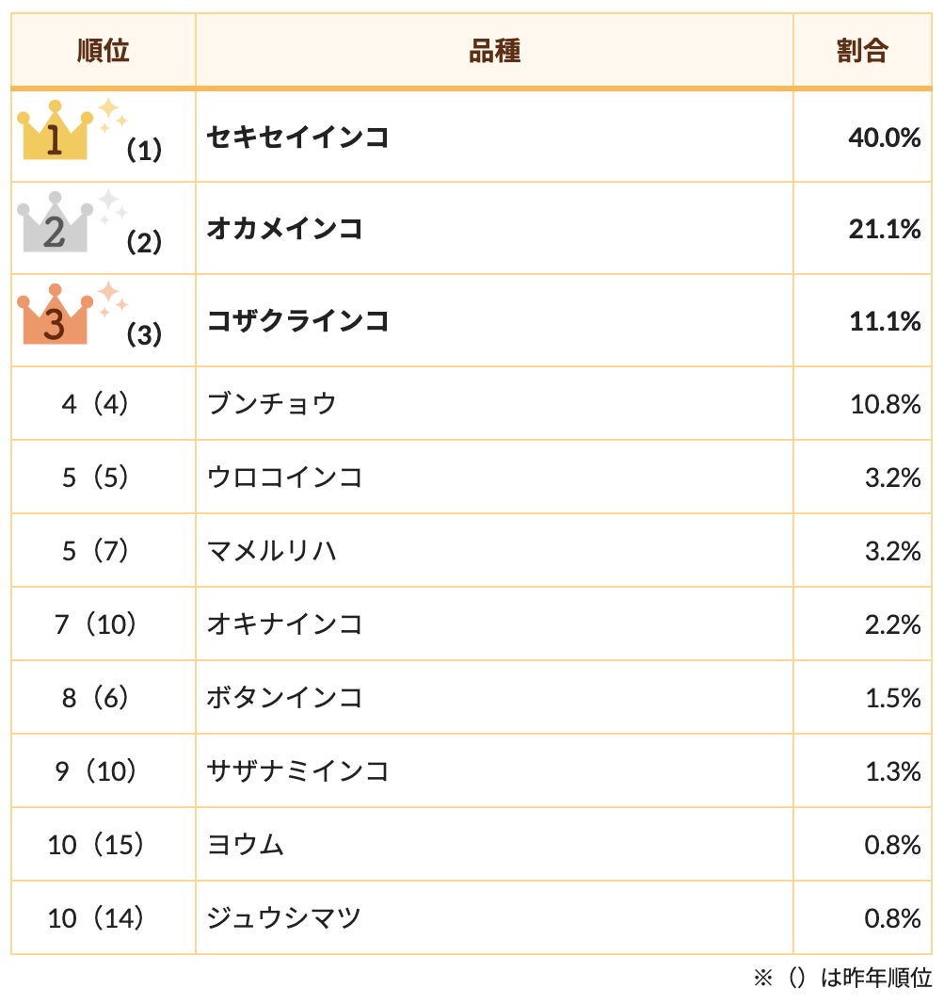Click the サザナミインコ breed cell

(x=297, y=771)
